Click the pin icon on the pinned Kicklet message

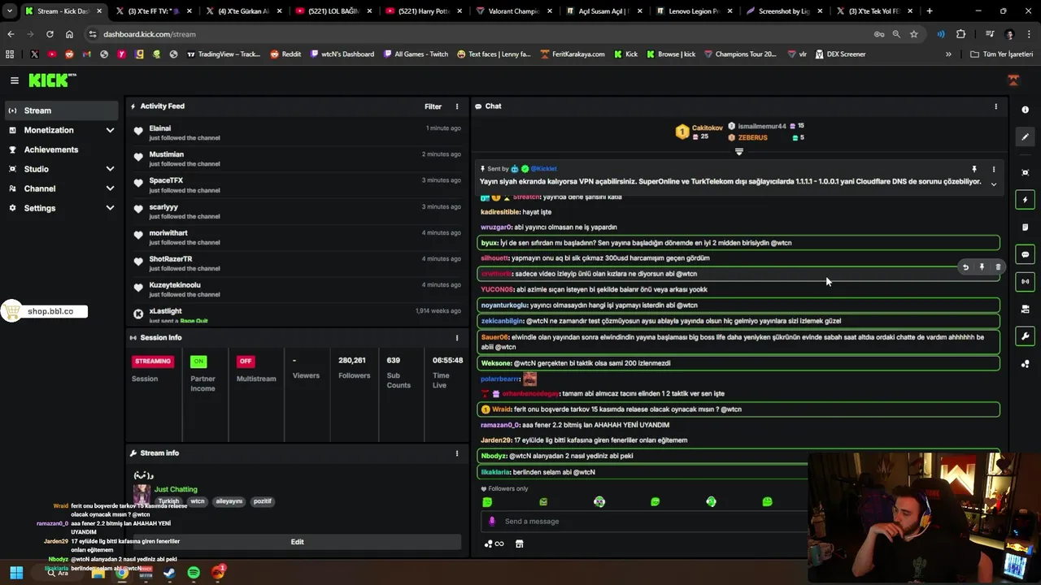pos(973,169)
